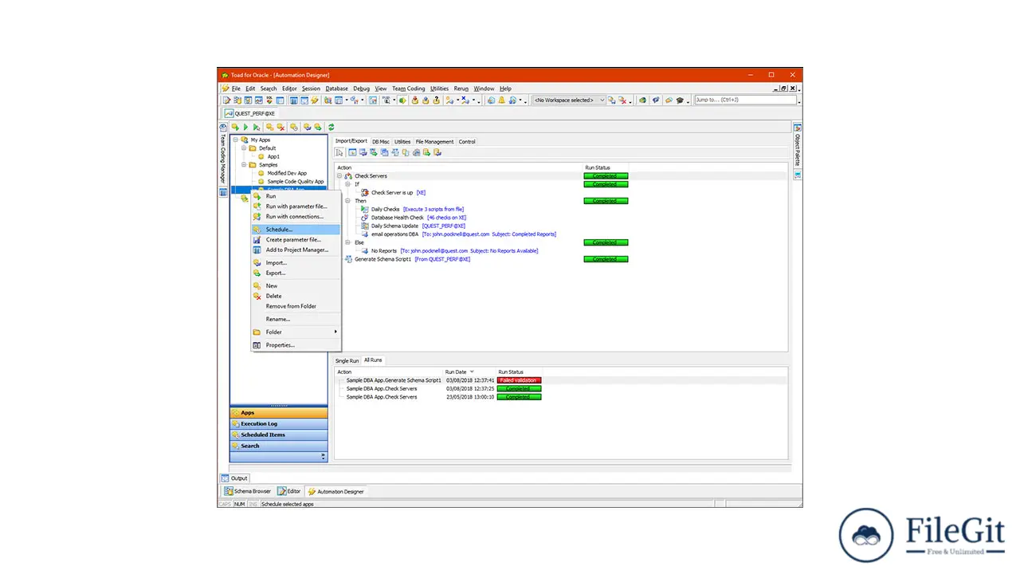1020x574 pixels.
Task: Open the Editor window tab
Action: [x=289, y=491]
